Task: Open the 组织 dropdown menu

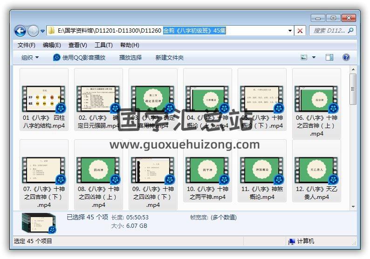Action: pyautogui.click(x=30, y=57)
